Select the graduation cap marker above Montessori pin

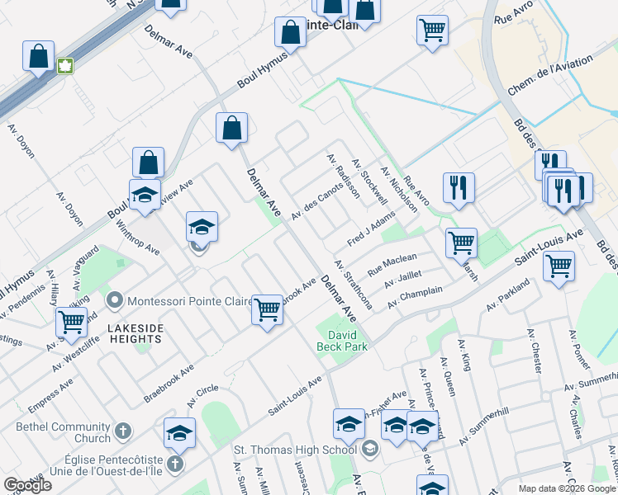tap(202, 229)
